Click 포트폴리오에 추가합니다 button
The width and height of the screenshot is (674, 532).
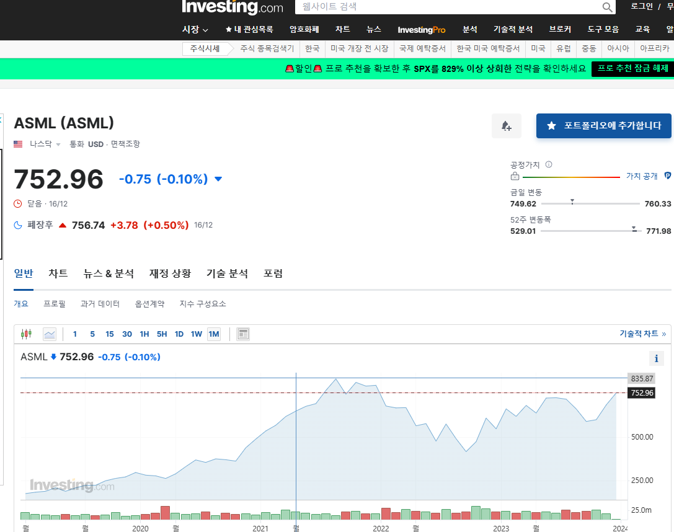click(603, 126)
